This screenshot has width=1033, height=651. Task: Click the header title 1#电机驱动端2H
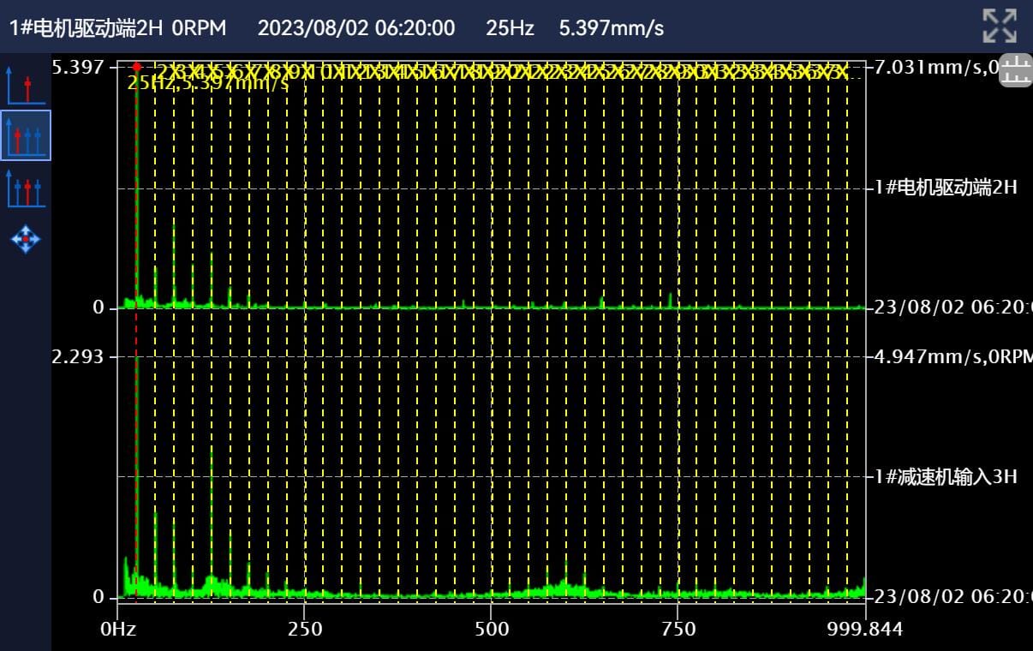click(x=86, y=27)
